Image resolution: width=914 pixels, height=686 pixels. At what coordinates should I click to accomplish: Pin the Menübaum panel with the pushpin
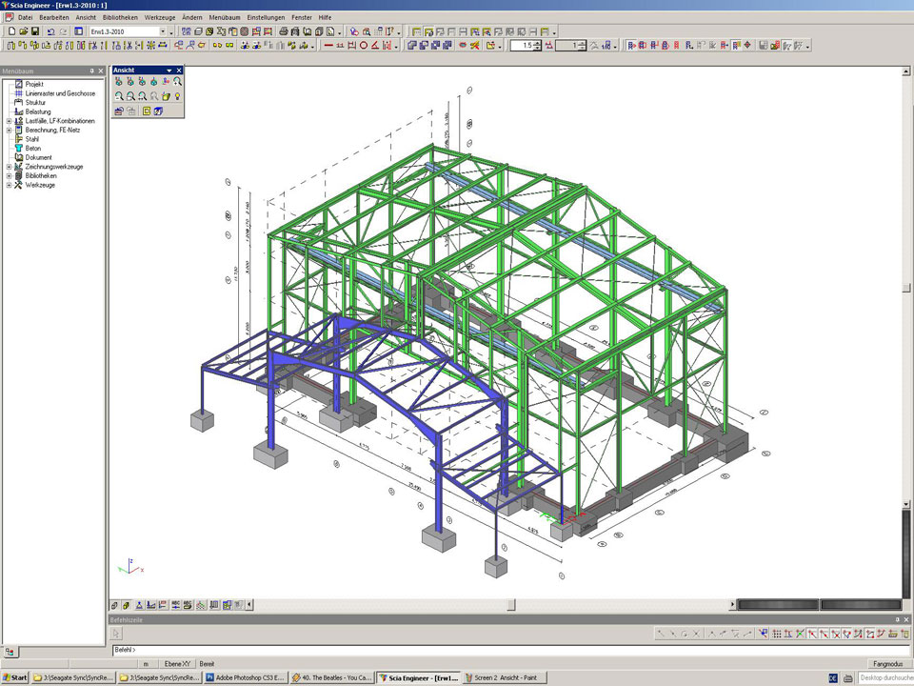point(92,71)
